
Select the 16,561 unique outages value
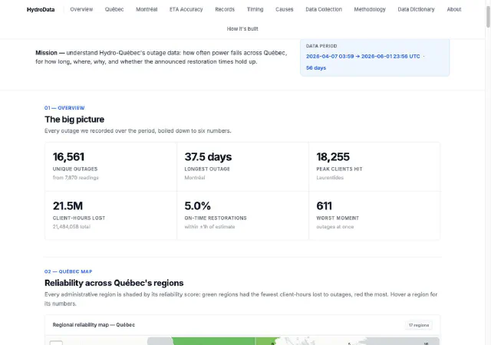click(68, 157)
